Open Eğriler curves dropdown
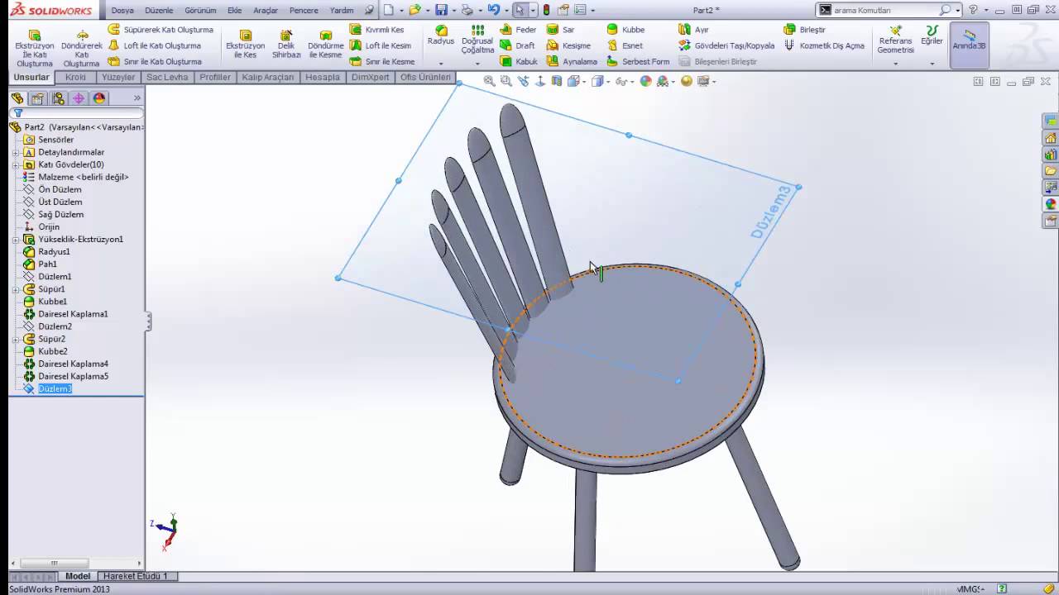 (x=932, y=64)
